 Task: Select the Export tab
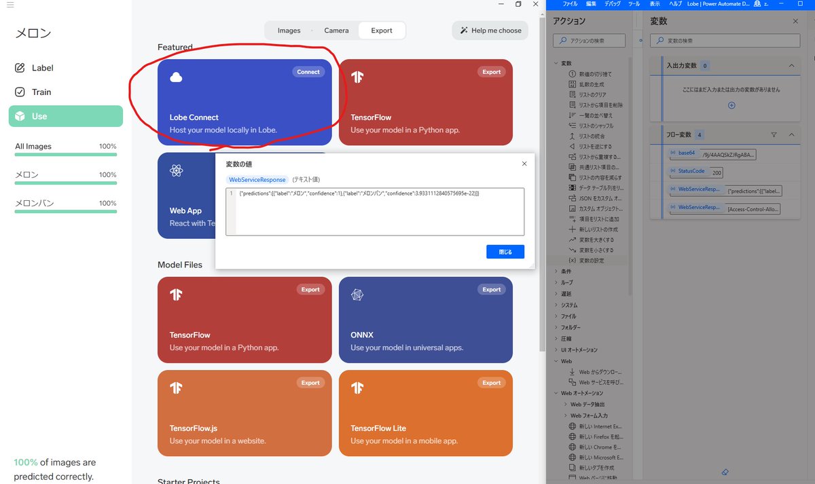[382, 31]
